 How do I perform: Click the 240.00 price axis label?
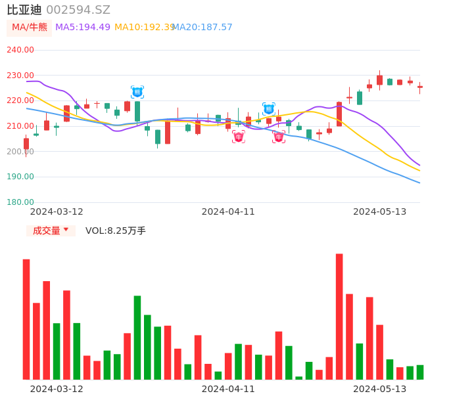tap(20, 50)
